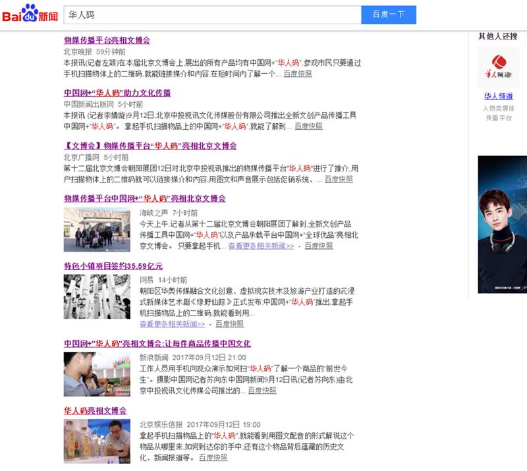Open 百度快照 for the 新浪新闻 result
This screenshot has width=527, height=471.
click(262, 391)
